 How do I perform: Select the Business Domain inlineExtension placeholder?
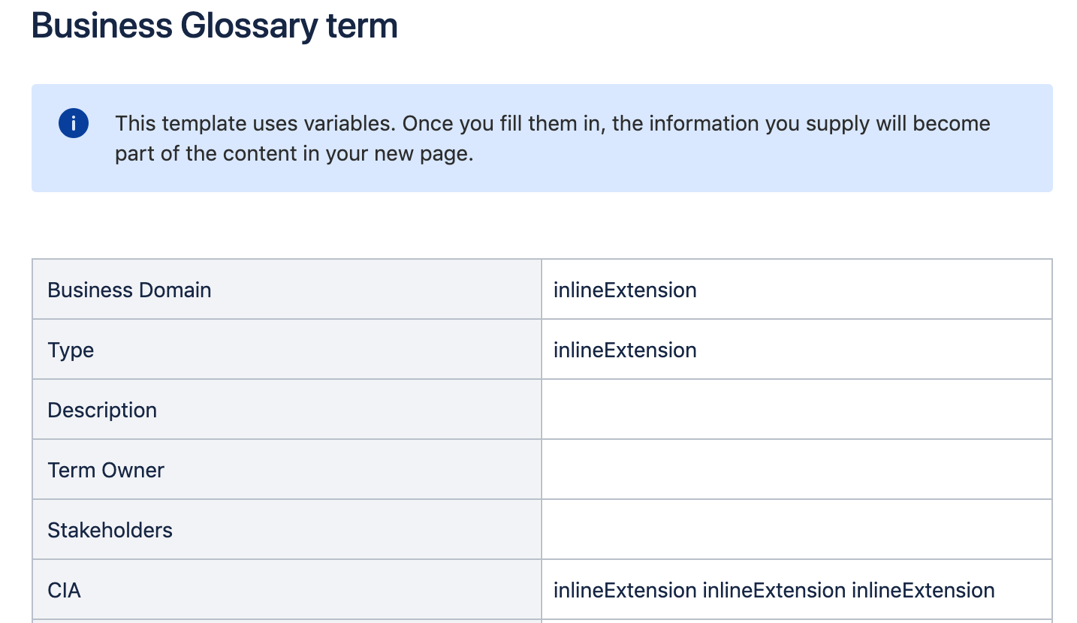click(625, 290)
